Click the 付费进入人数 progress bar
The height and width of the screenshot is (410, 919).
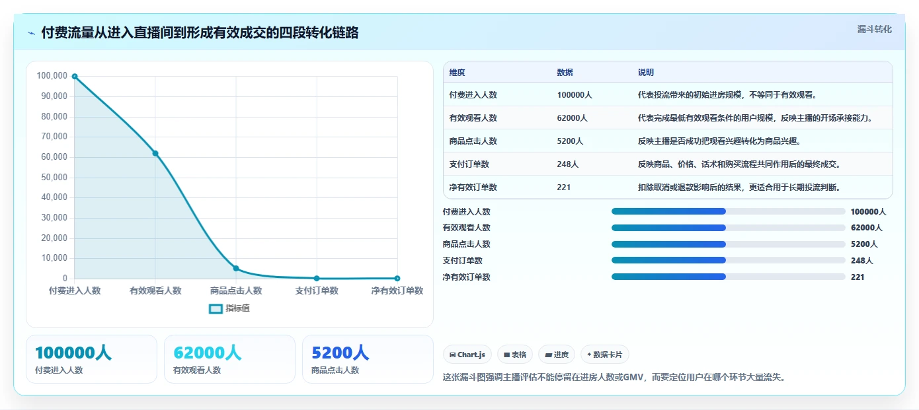click(x=729, y=211)
